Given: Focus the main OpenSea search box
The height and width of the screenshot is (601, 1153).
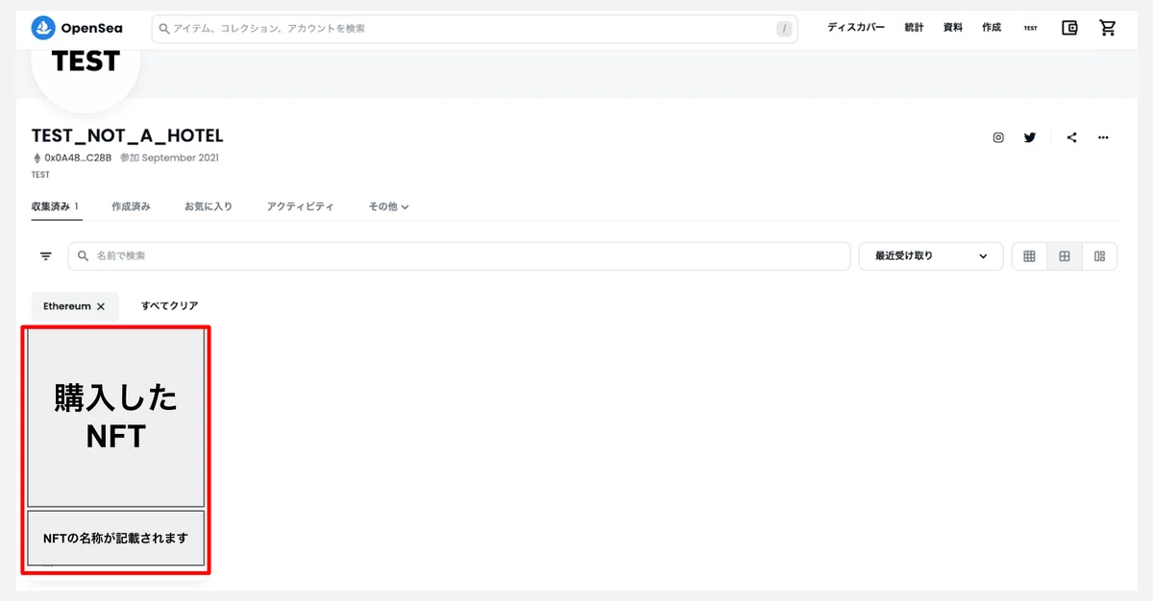Looking at the screenshot, I should [475, 29].
